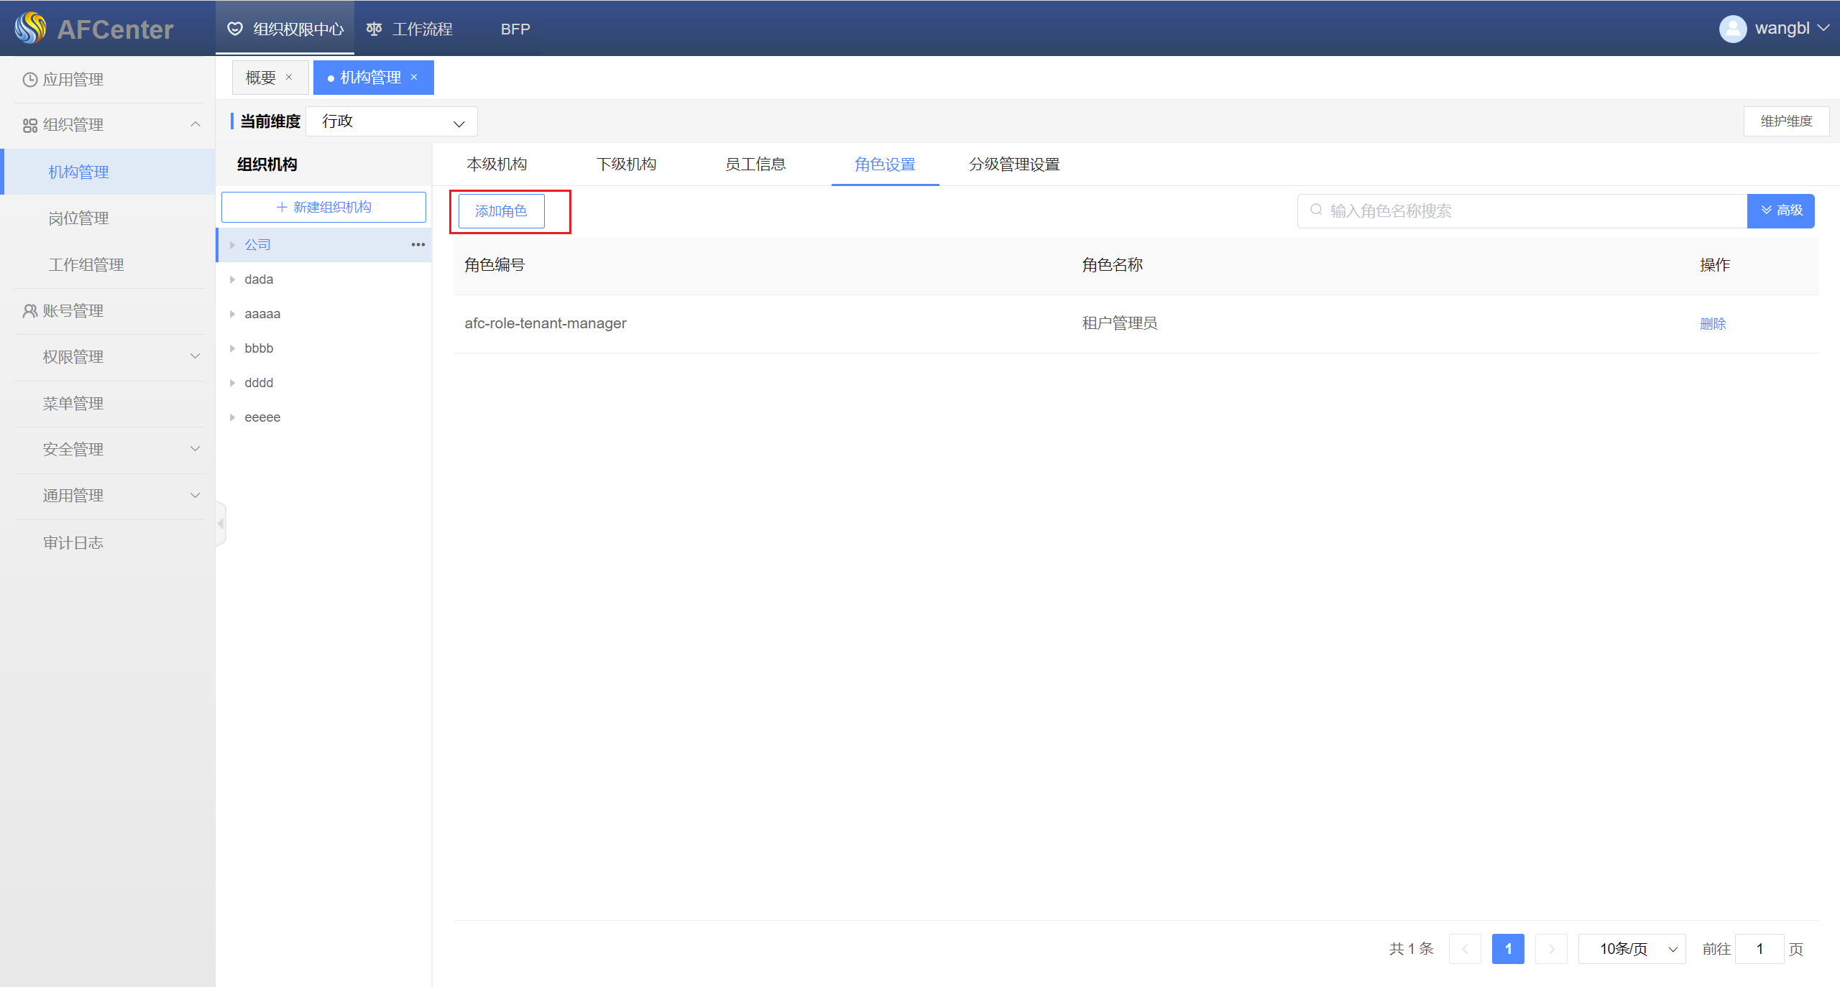
Task: Select the aaaaa organization in tree
Action: [x=323, y=314]
